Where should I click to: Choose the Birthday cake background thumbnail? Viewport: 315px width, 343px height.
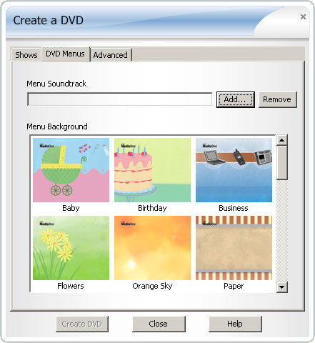[x=152, y=170]
